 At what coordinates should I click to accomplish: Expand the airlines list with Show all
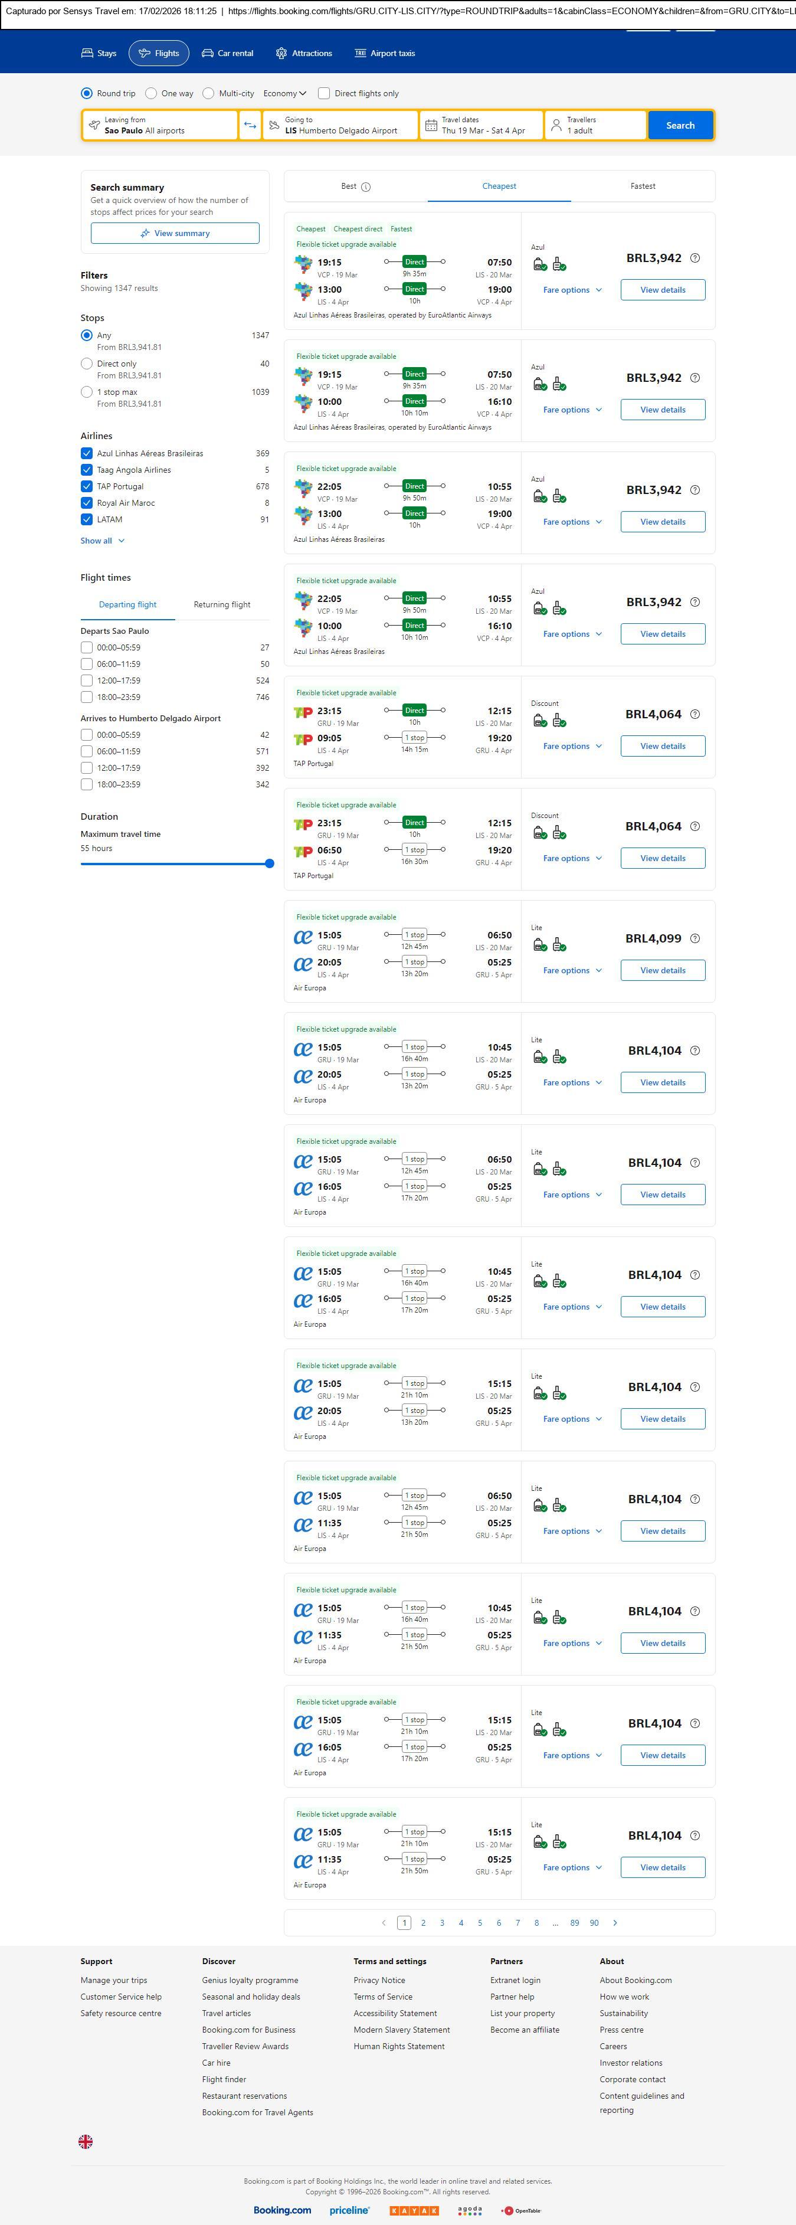pyautogui.click(x=102, y=541)
